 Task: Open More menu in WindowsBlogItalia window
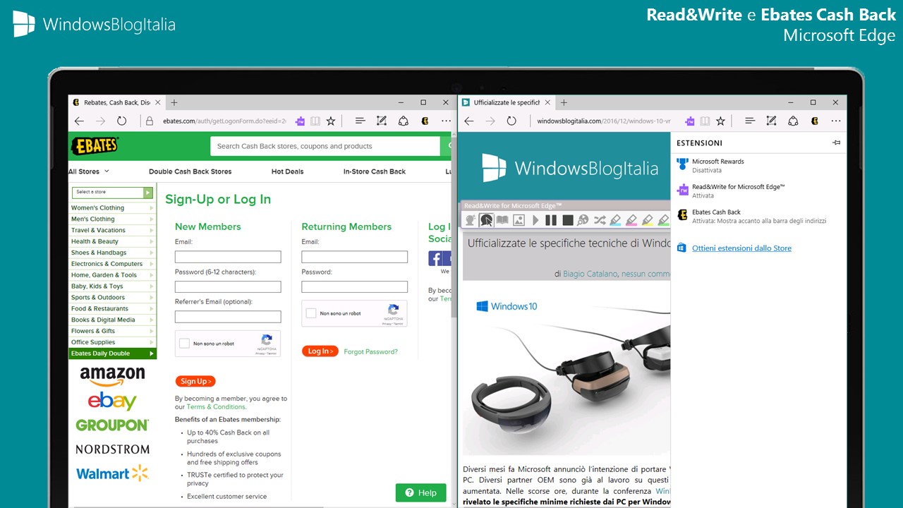click(x=835, y=121)
